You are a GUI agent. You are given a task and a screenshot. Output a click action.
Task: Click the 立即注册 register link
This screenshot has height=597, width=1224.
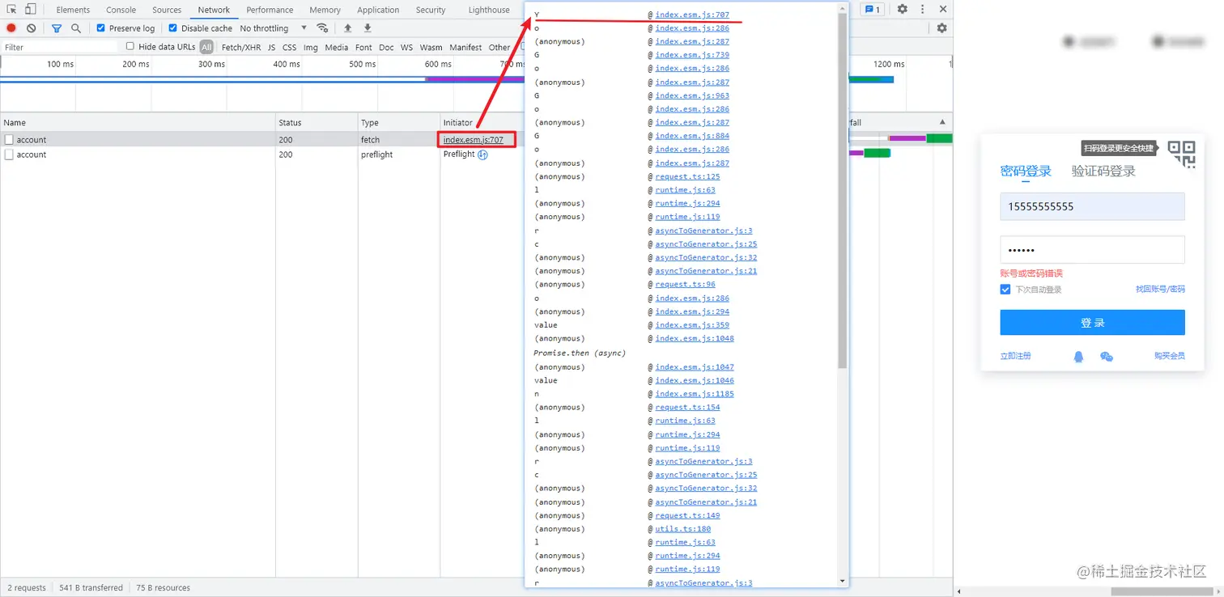tap(1015, 356)
